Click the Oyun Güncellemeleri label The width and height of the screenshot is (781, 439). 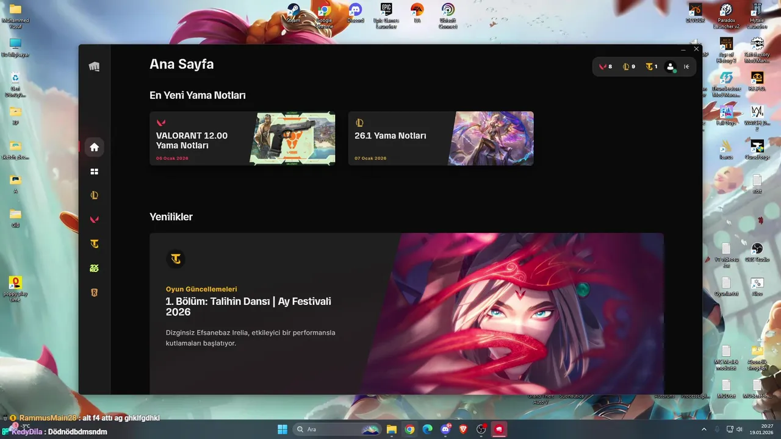click(x=201, y=289)
